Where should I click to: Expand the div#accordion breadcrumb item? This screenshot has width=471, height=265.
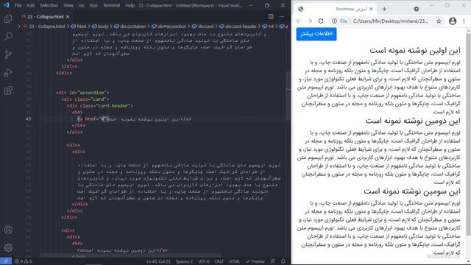169,26
